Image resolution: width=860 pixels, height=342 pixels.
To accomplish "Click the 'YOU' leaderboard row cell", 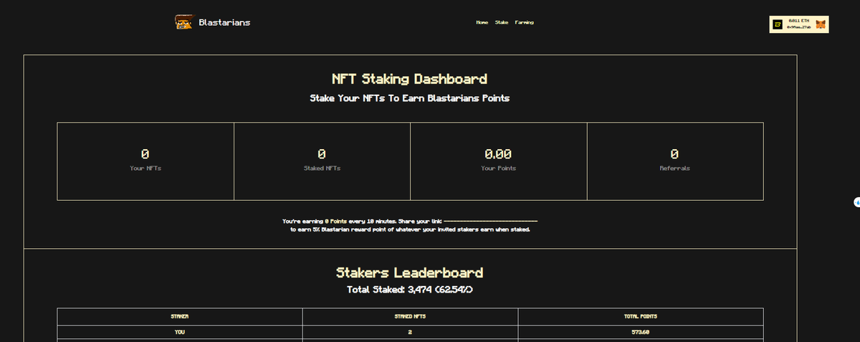I will pyautogui.click(x=180, y=332).
